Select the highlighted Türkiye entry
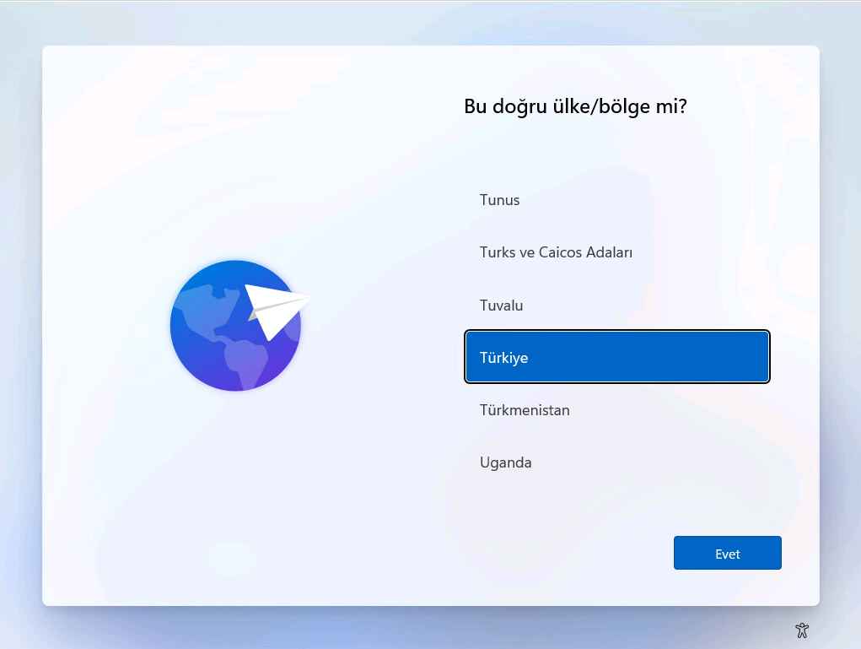861x649 pixels. [616, 357]
